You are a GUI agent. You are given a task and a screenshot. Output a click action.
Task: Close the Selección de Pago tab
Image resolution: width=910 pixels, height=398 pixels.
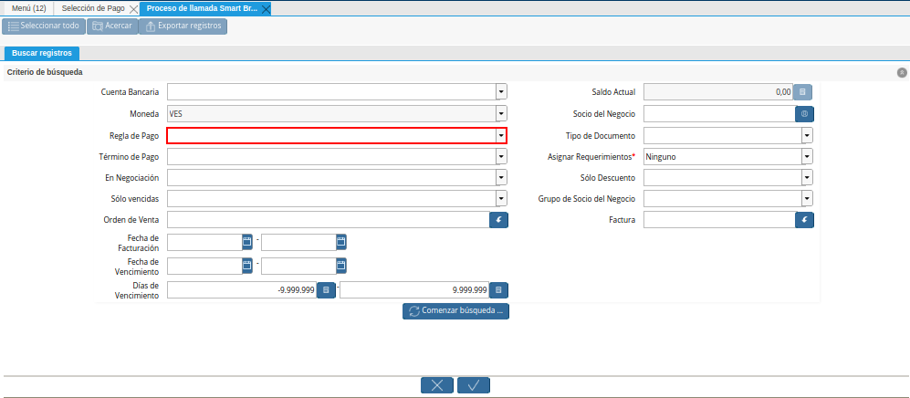click(x=133, y=9)
